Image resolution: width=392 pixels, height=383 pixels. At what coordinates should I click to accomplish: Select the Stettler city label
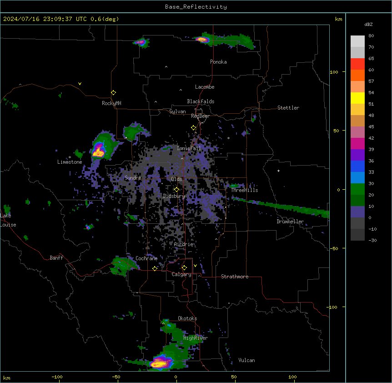[x=288, y=108]
